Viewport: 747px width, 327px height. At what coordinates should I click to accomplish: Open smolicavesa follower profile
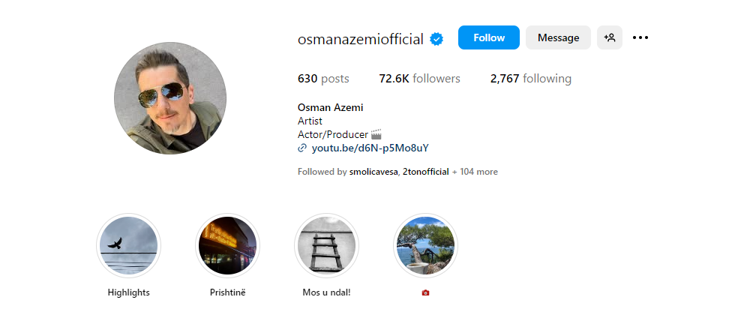373,172
